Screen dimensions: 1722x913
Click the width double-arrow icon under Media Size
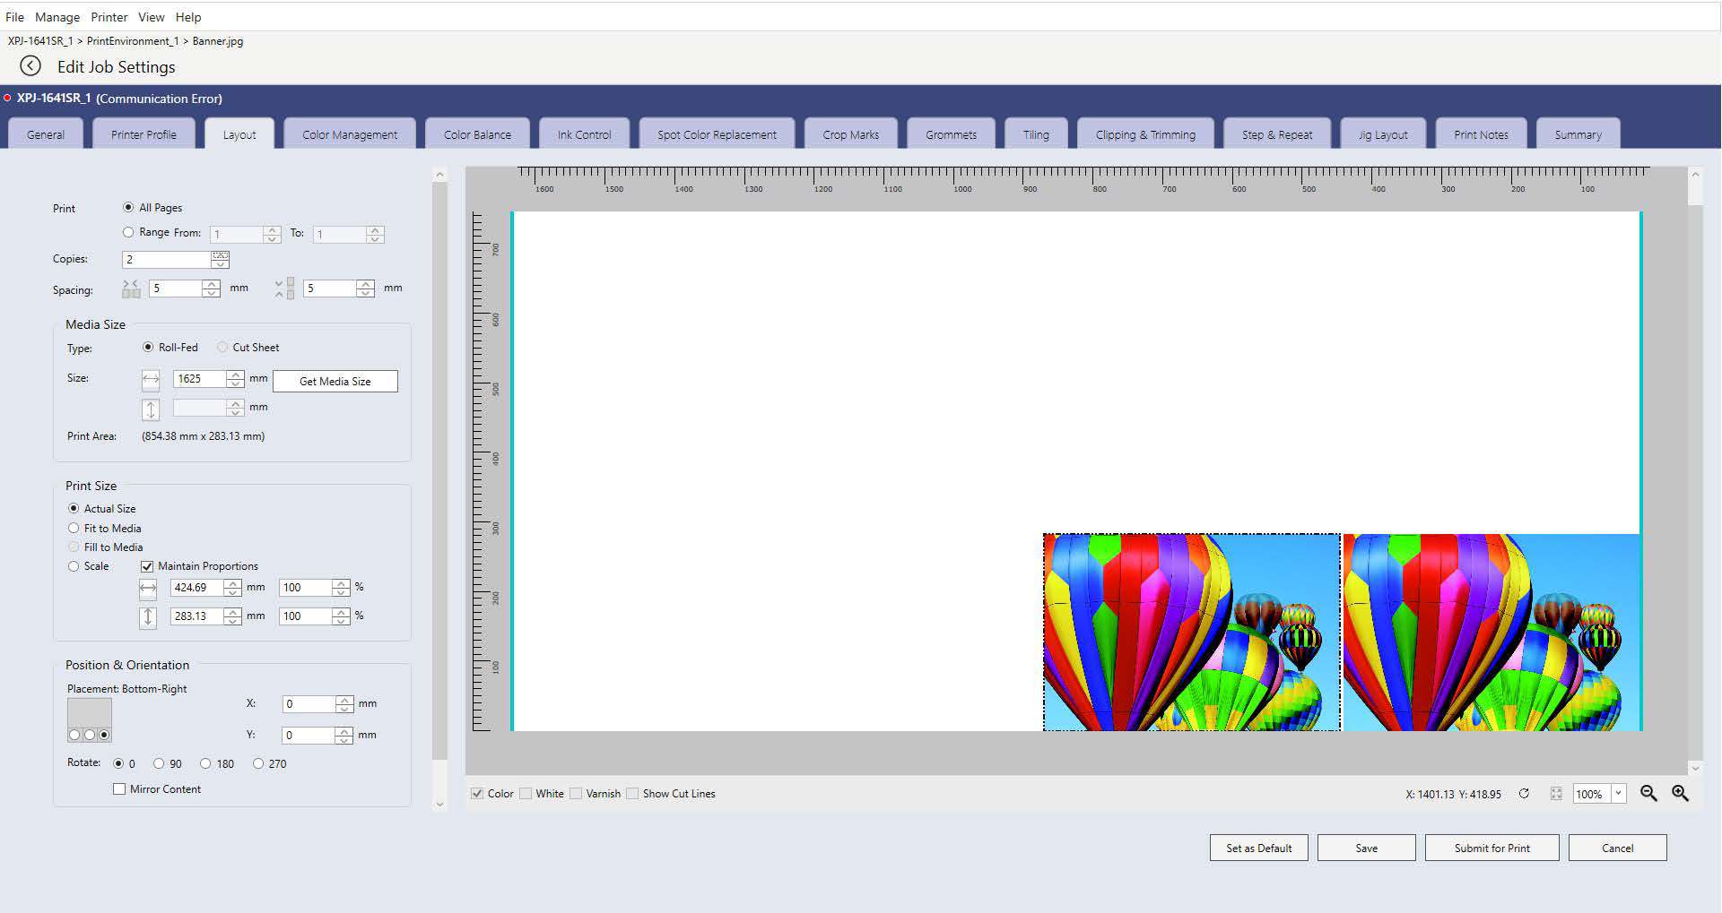click(150, 380)
